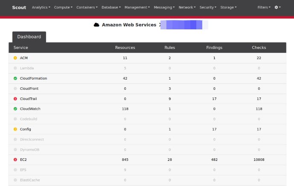
Task: Click the Findings column header
Action: pyautogui.click(x=214, y=48)
